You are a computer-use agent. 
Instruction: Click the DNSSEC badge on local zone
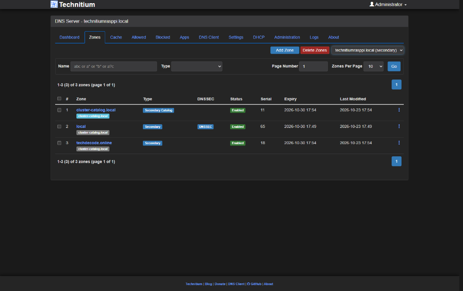206,127
